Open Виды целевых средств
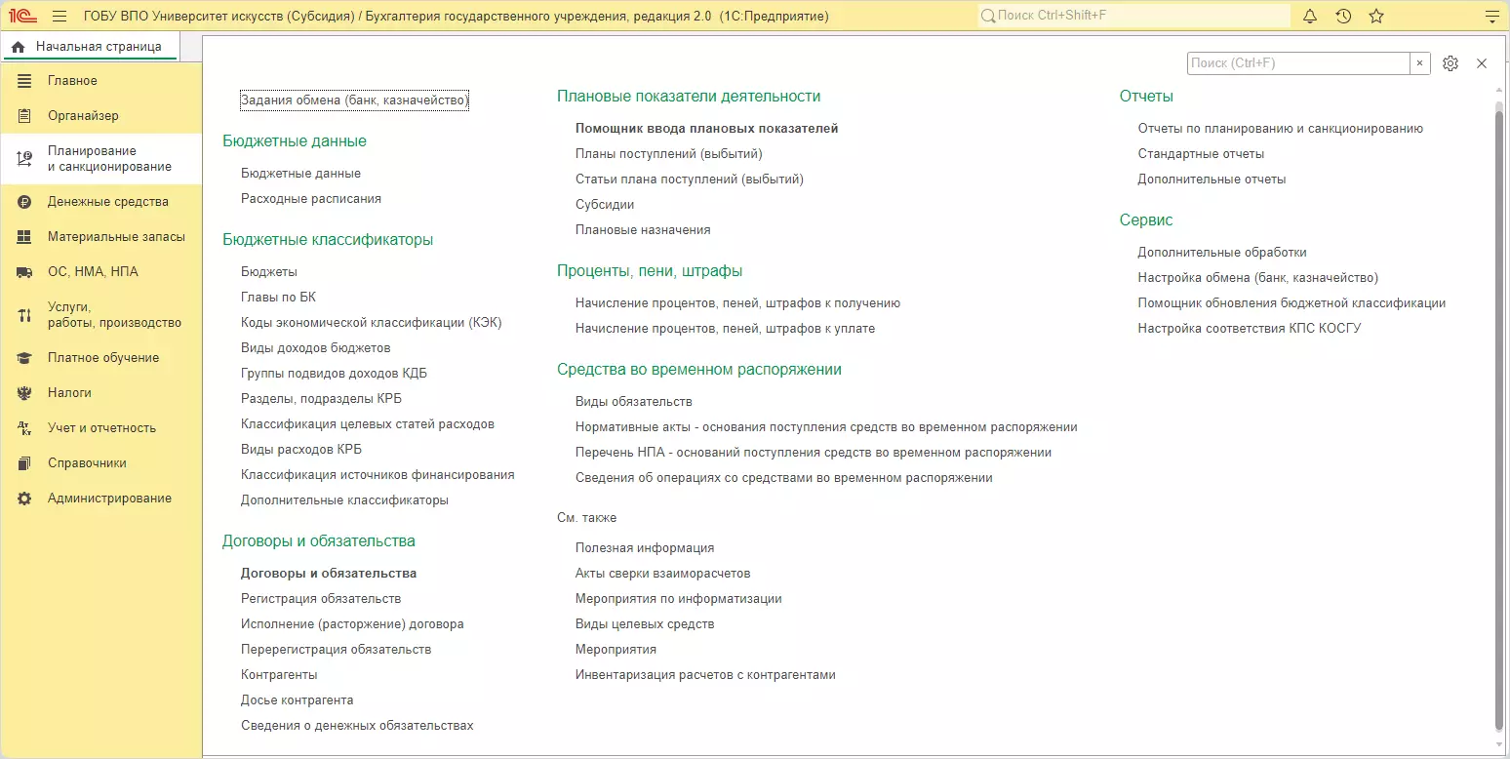The height and width of the screenshot is (759, 1510). pyautogui.click(x=645, y=624)
